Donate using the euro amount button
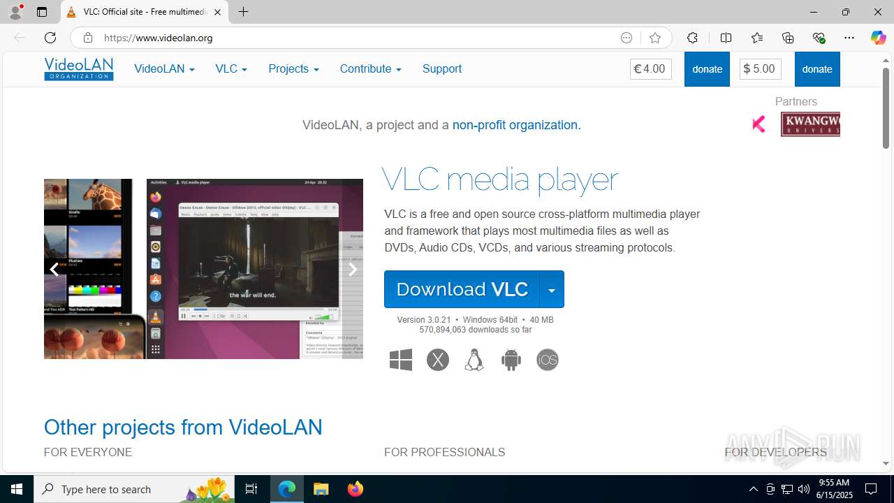 [707, 69]
